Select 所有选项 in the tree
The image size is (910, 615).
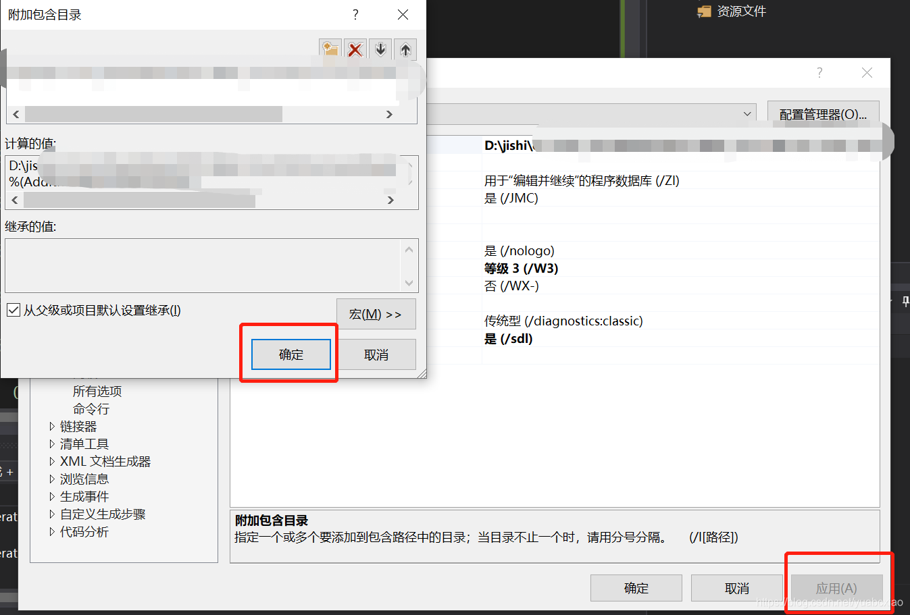click(x=97, y=392)
